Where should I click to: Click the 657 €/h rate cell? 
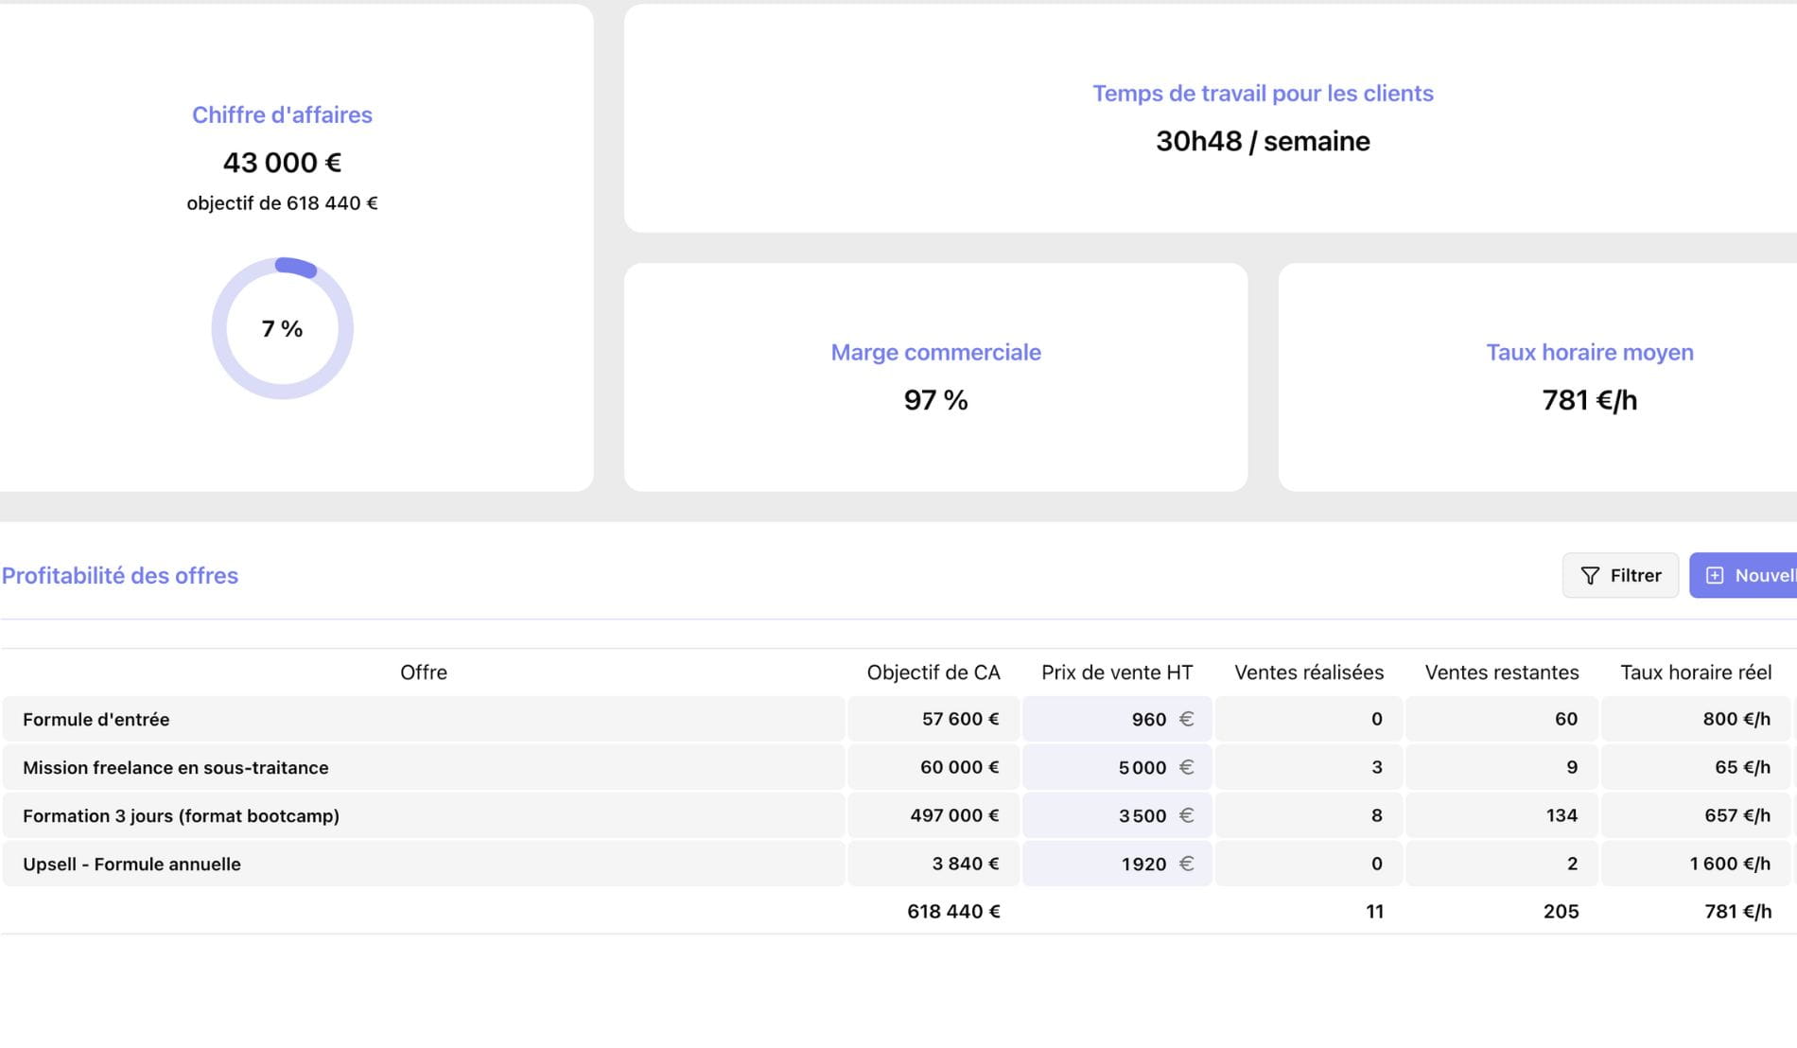(x=1696, y=815)
